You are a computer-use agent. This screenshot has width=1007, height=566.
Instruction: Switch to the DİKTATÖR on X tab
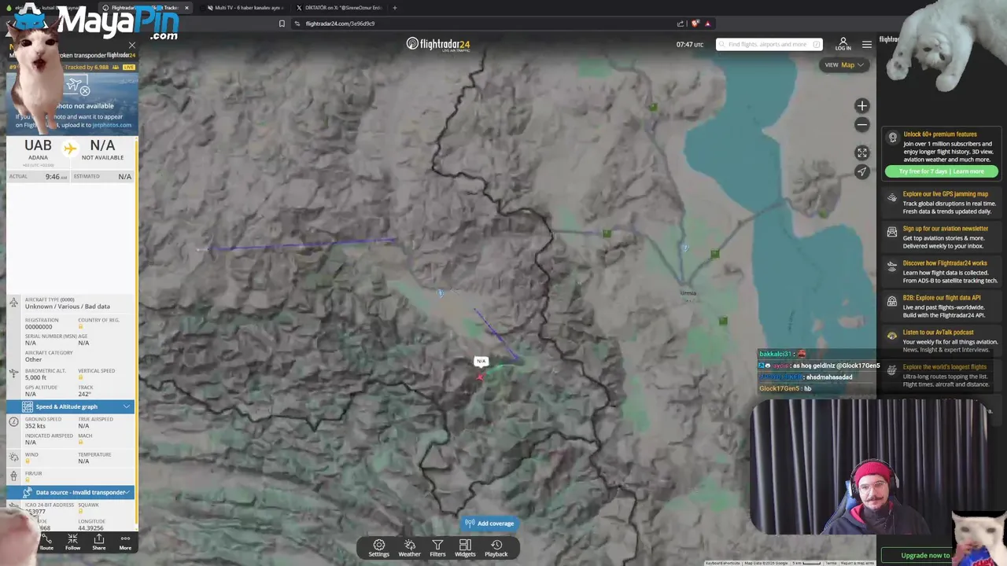click(x=338, y=8)
